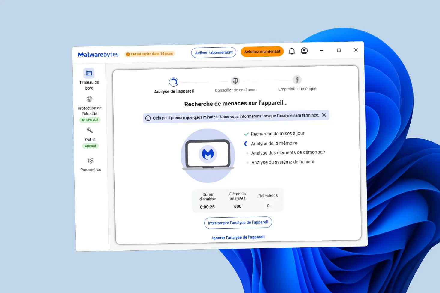Close the Malwarebytes window

click(356, 50)
